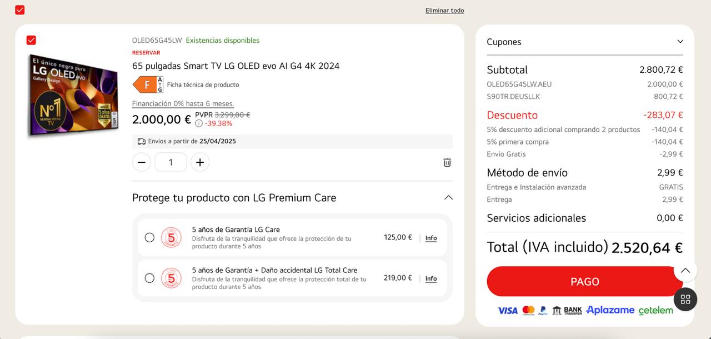Click the Aplazame logo
This screenshot has height=339, width=711.
click(610, 310)
